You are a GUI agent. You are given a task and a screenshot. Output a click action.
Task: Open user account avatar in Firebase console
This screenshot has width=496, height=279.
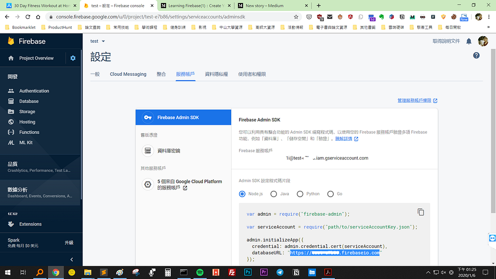click(x=483, y=41)
